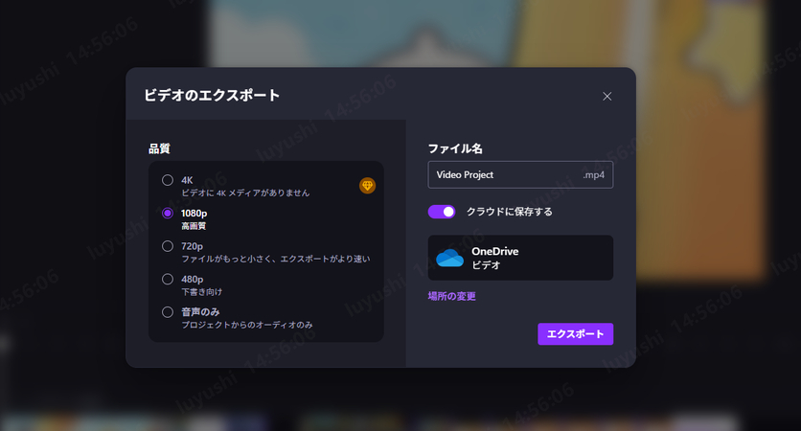Image resolution: width=801 pixels, height=431 pixels.
Task: Click the OneDrive cloud icon
Action: click(449, 258)
